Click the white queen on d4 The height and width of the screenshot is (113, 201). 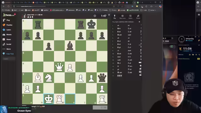click(x=59, y=67)
